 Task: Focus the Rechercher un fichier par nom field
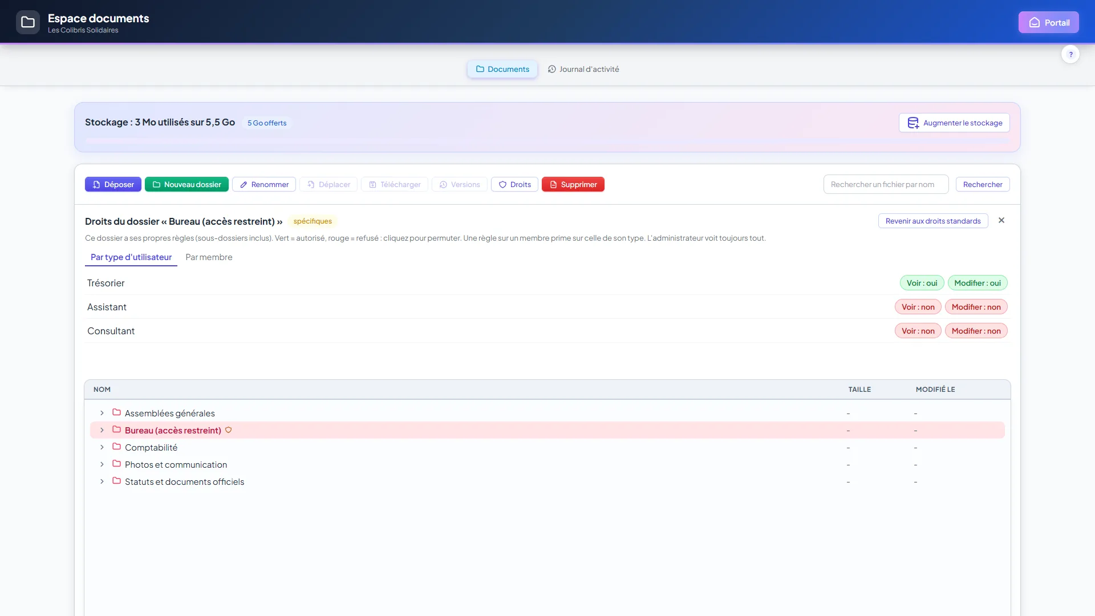coord(886,184)
